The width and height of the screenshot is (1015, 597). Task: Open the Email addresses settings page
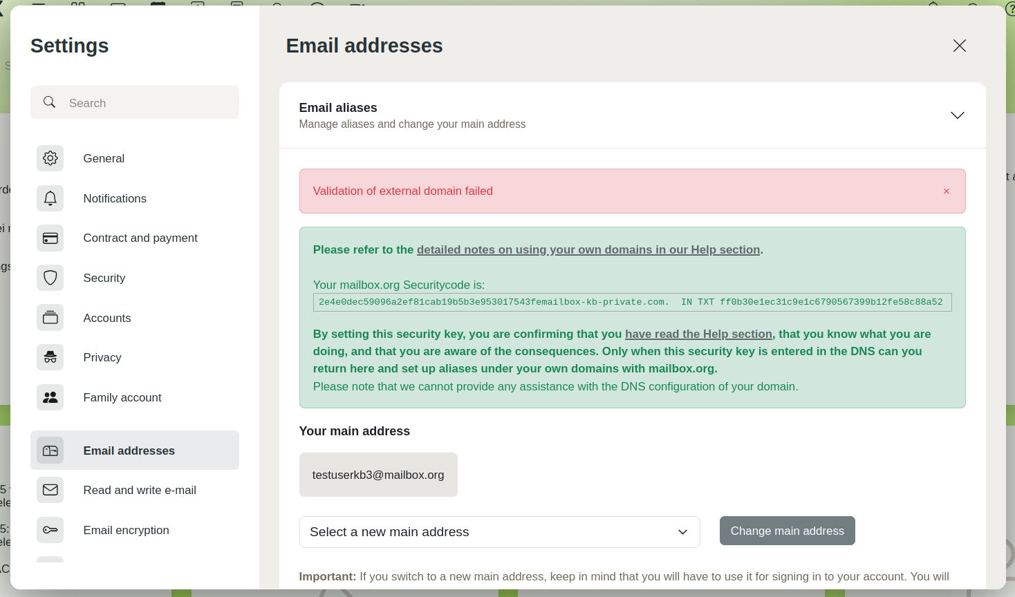tap(129, 451)
